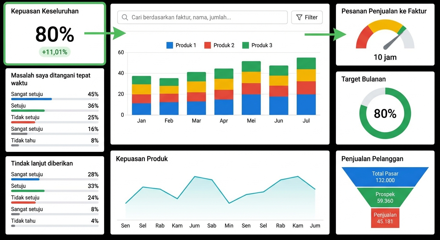
Task: Focus the invoice search input field
Action: point(202,17)
